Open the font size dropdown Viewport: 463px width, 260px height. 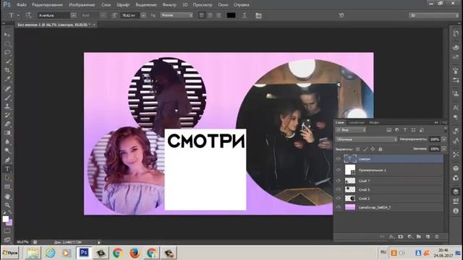pos(143,15)
